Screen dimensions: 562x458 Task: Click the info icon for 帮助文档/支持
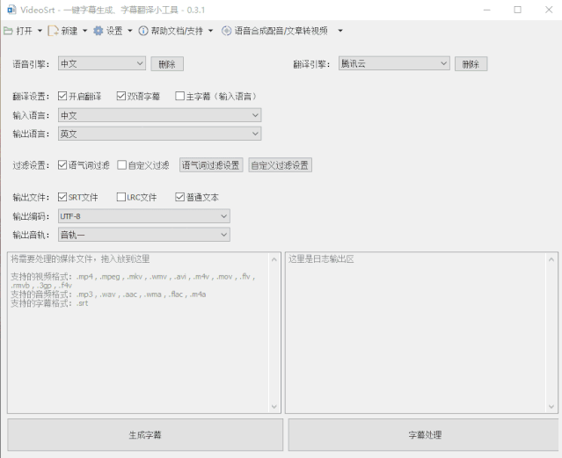143,31
